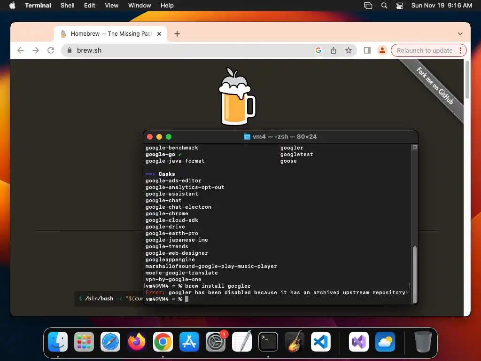Click the google-go line in terminal
Screen dimensions: 481x361
pyautogui.click(x=163, y=154)
